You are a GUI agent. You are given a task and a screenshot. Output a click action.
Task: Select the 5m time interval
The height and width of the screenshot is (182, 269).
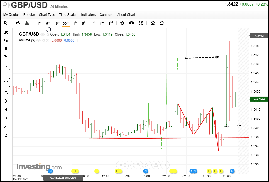(x=48, y=23)
